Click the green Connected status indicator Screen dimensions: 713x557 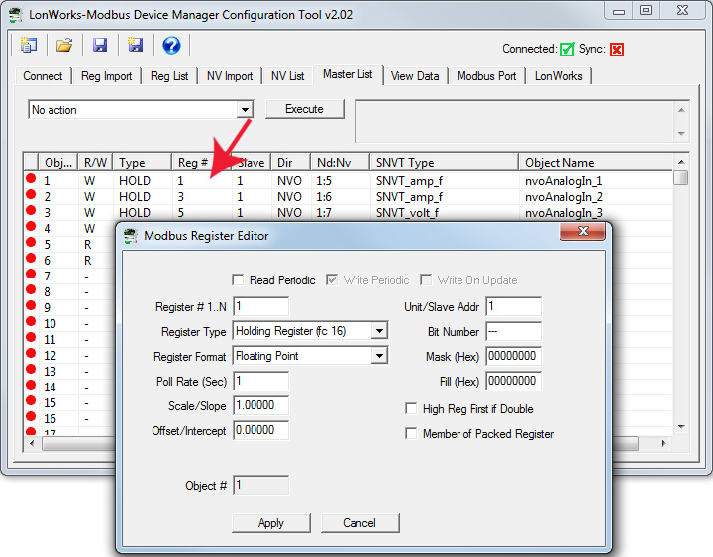567,49
